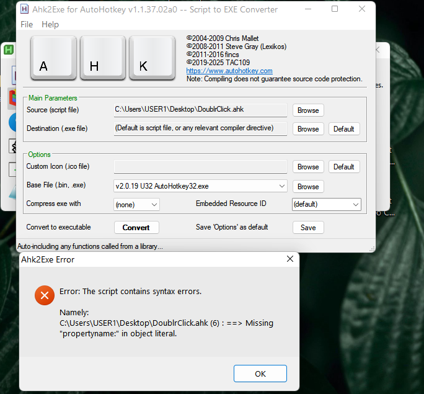This screenshot has height=394, width=424.
Task: Click 'Auto-including any functions' status bar text
Action: pos(90,246)
